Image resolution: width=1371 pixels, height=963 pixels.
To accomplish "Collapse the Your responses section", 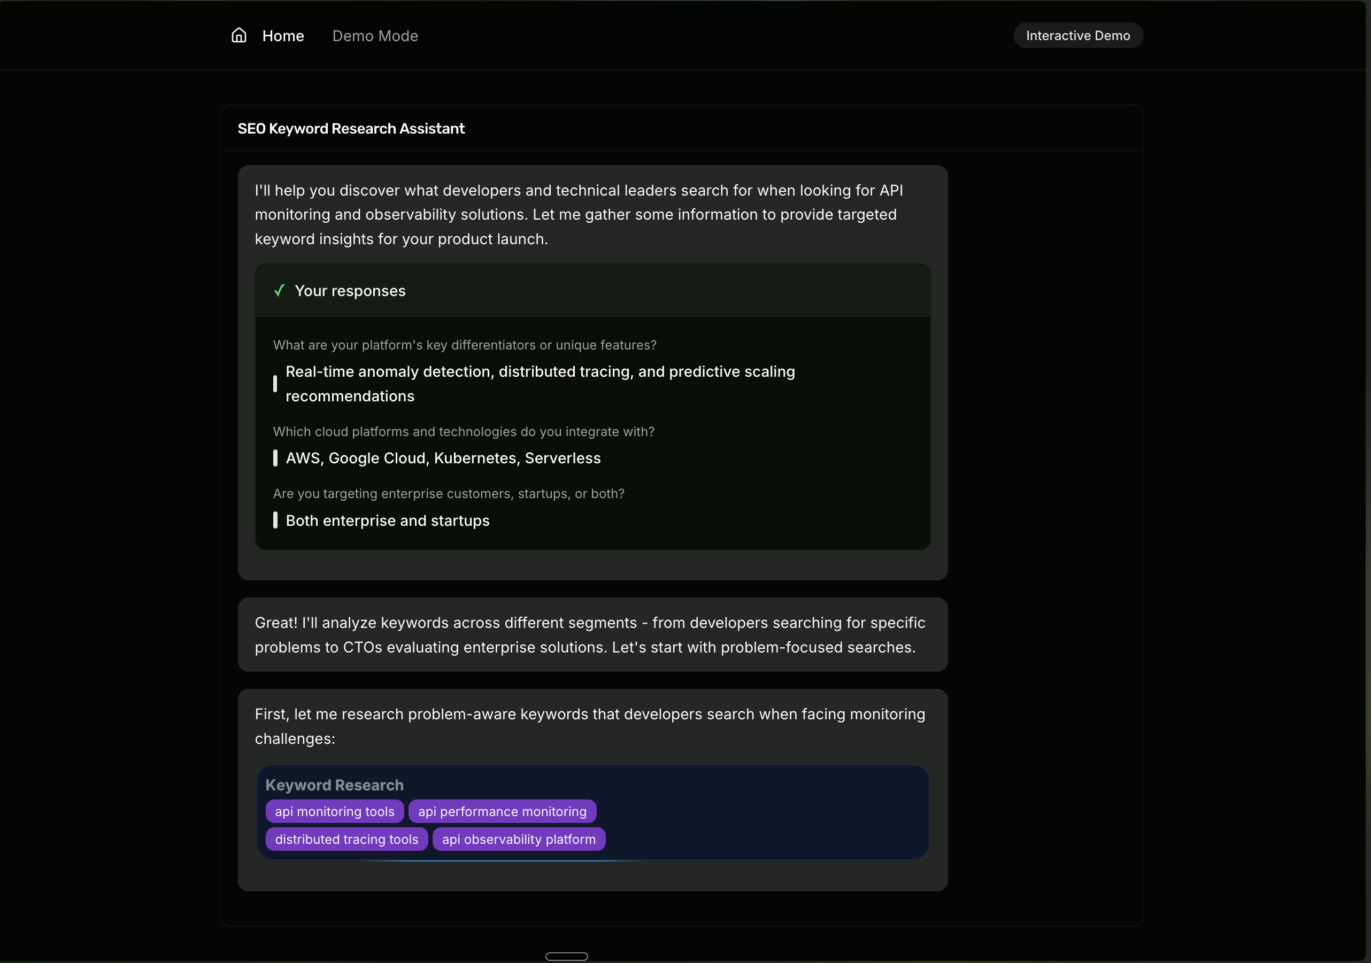I will [350, 291].
